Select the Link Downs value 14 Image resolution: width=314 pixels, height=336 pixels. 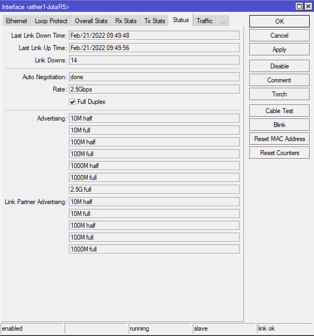tap(154, 60)
